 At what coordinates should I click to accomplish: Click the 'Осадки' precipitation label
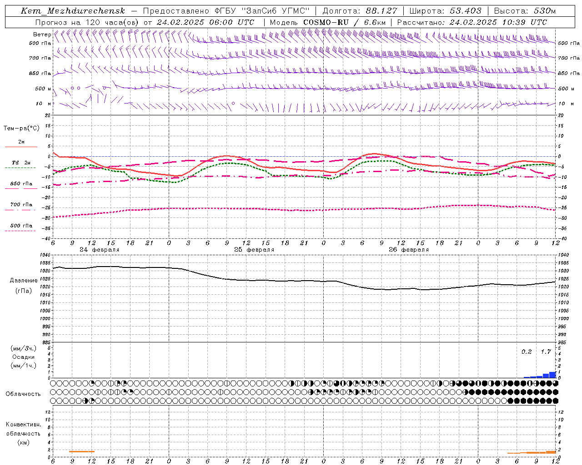pos(24,357)
